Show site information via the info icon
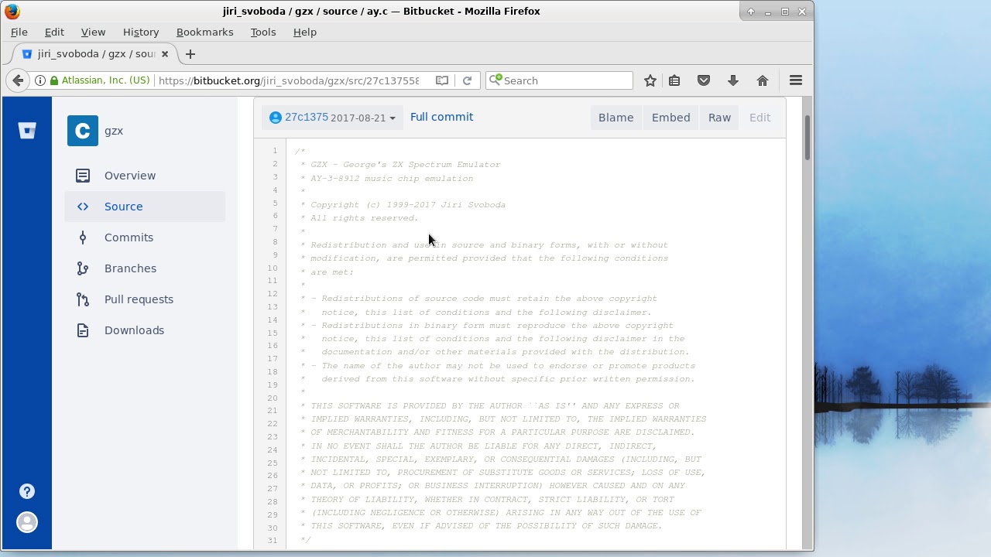 pos(40,80)
